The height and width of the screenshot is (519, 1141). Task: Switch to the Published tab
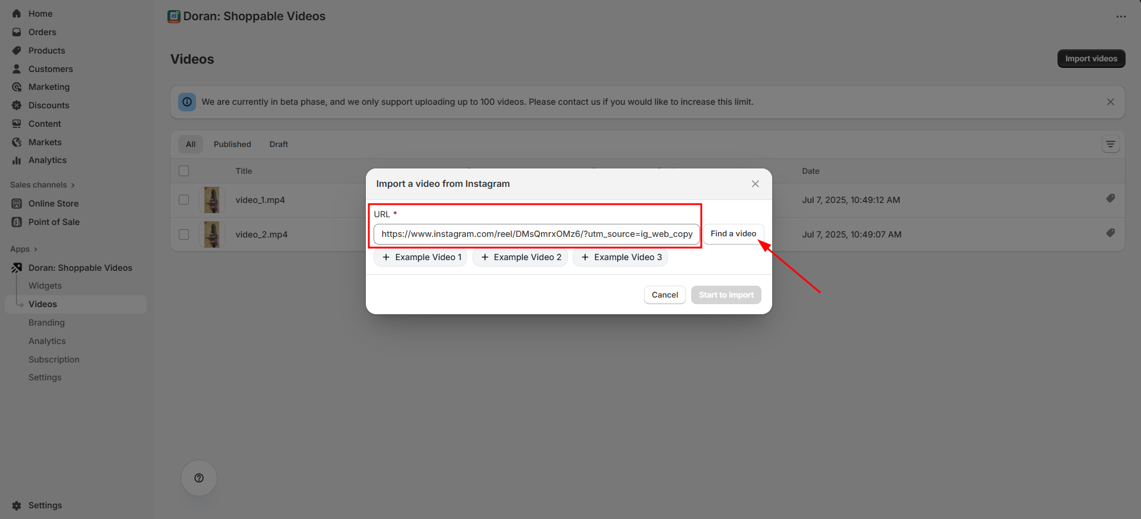pos(232,144)
